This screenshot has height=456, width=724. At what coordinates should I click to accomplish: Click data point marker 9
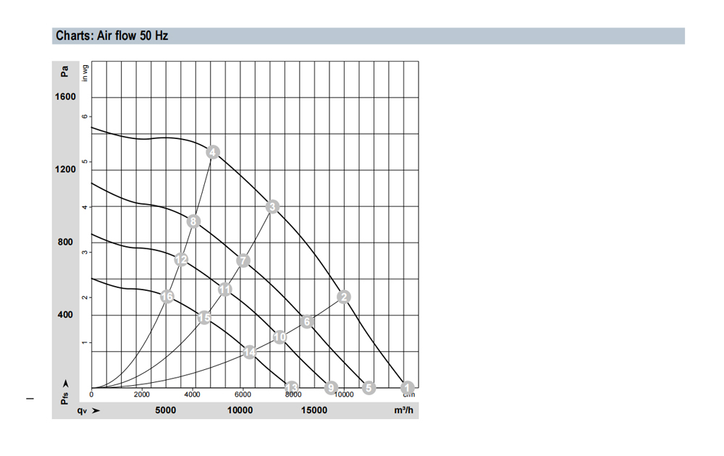331,388
